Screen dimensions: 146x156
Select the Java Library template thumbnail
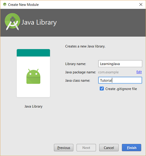[33, 73]
